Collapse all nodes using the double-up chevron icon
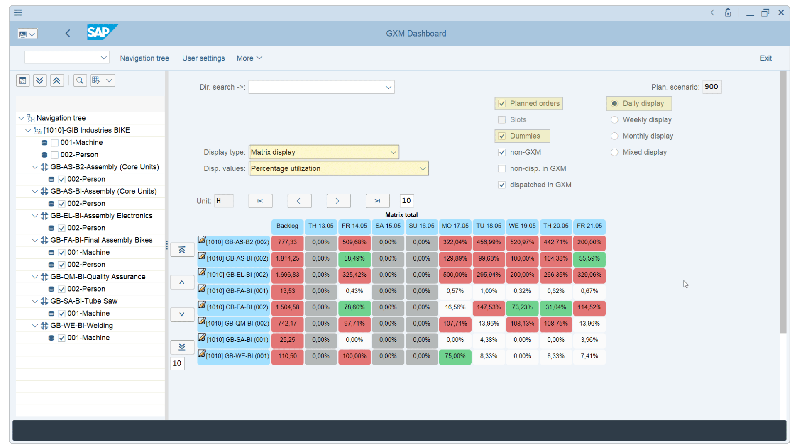This screenshot has width=797, height=448. tap(57, 80)
